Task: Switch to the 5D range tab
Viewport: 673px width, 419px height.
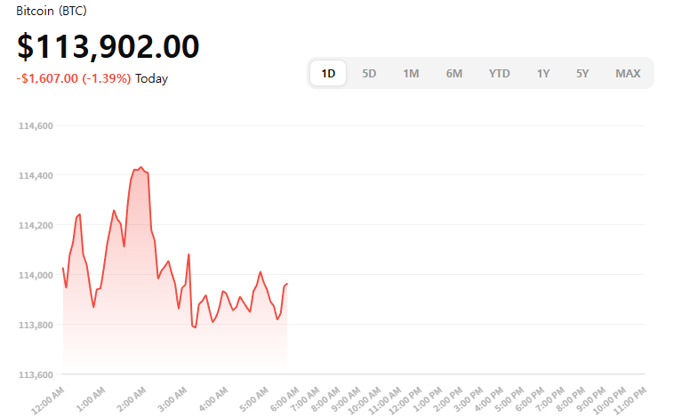Action: click(x=369, y=74)
